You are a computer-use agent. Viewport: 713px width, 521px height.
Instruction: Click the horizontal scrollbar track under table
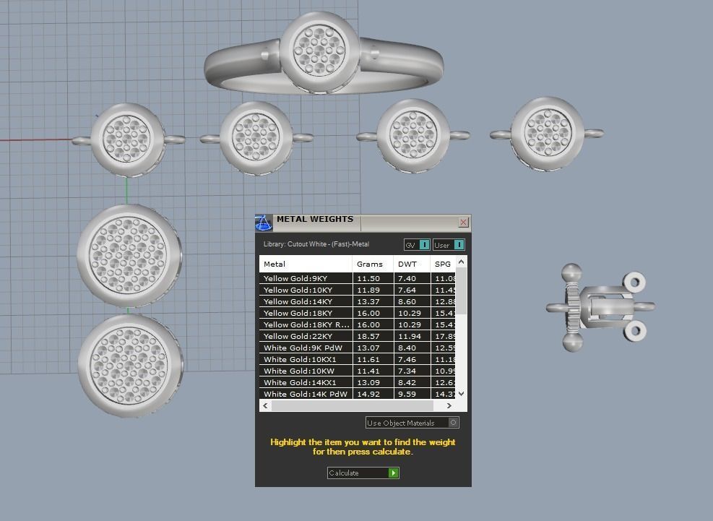tap(353, 405)
